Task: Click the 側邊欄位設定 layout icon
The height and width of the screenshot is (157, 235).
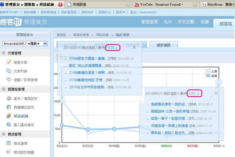Action: point(9,107)
